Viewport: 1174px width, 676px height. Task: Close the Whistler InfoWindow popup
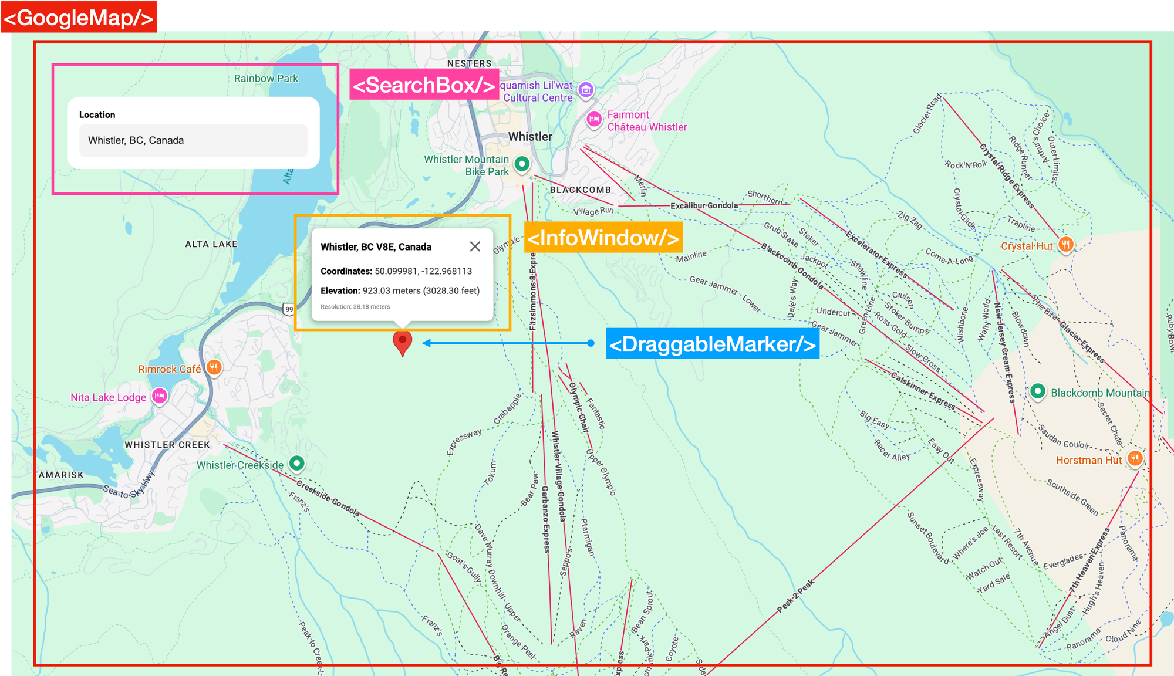[475, 246]
